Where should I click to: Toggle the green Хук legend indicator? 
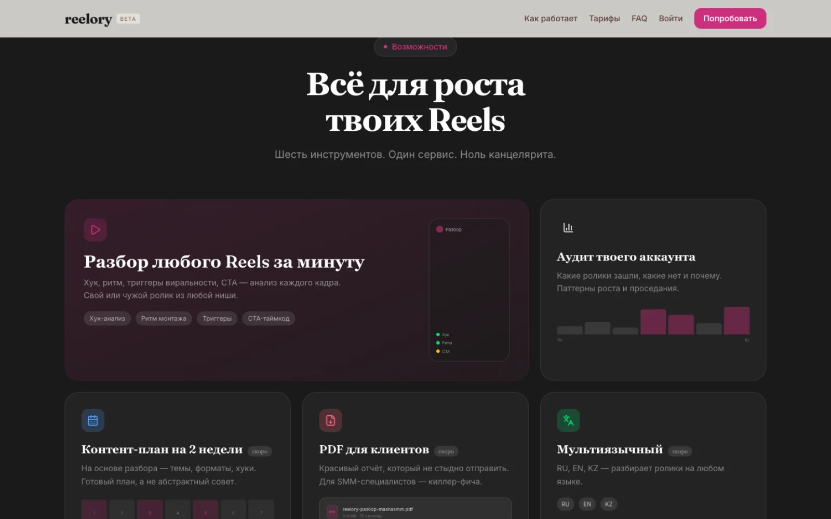pyautogui.click(x=438, y=334)
